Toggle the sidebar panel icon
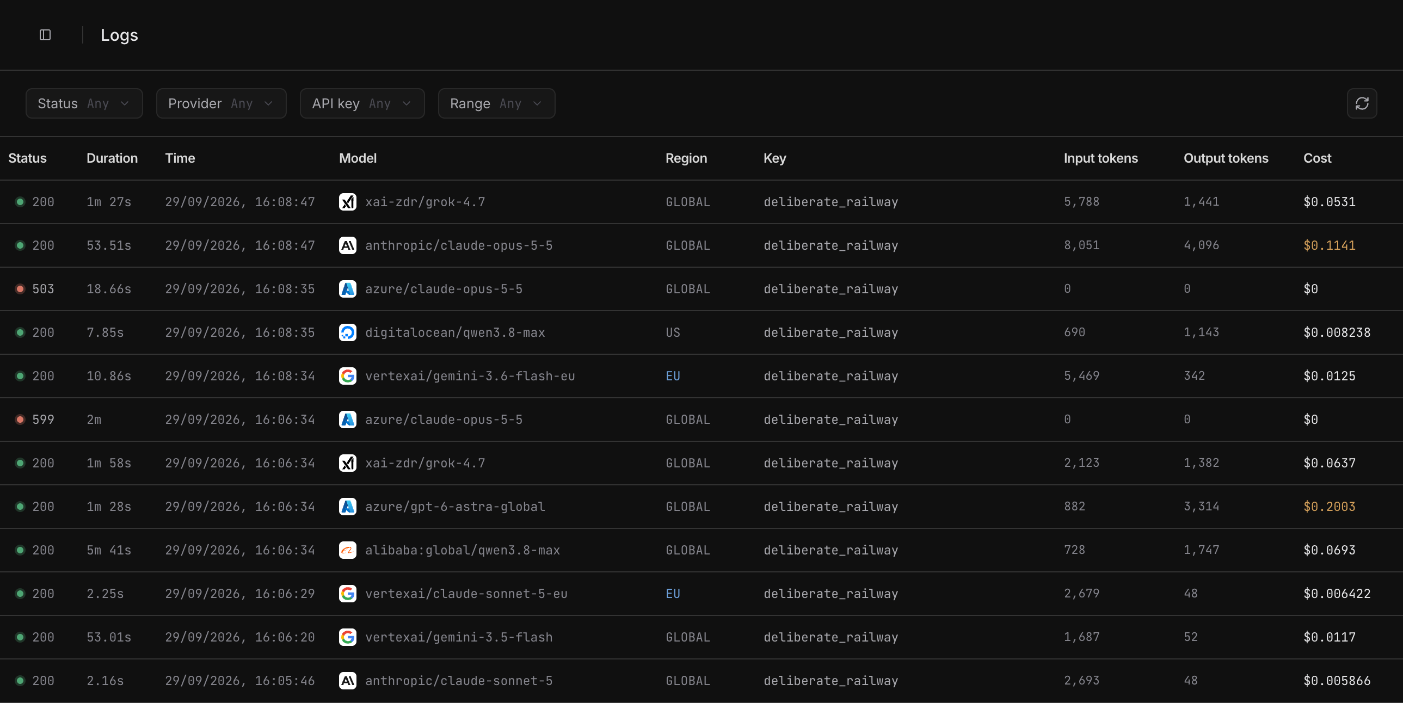Viewport: 1403px width, 703px height. [x=45, y=35]
